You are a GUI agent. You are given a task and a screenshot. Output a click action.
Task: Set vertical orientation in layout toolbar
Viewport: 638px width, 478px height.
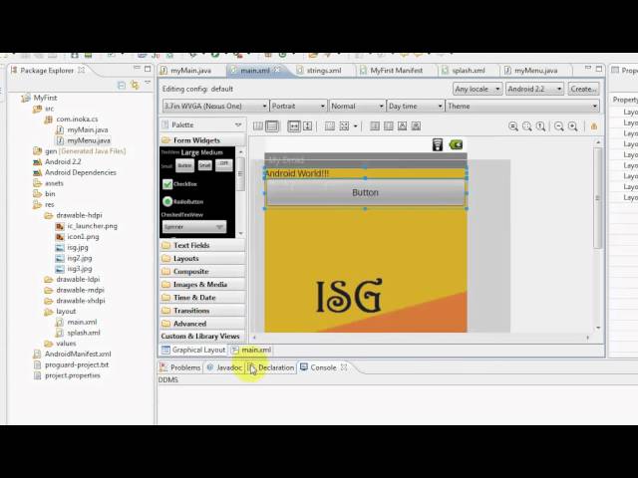(x=272, y=126)
